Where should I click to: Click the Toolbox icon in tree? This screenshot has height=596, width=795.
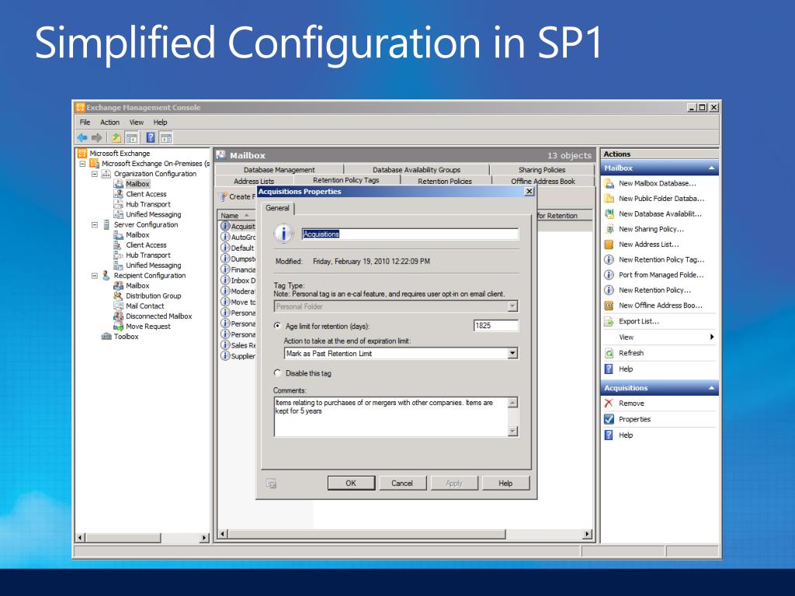click(x=106, y=337)
